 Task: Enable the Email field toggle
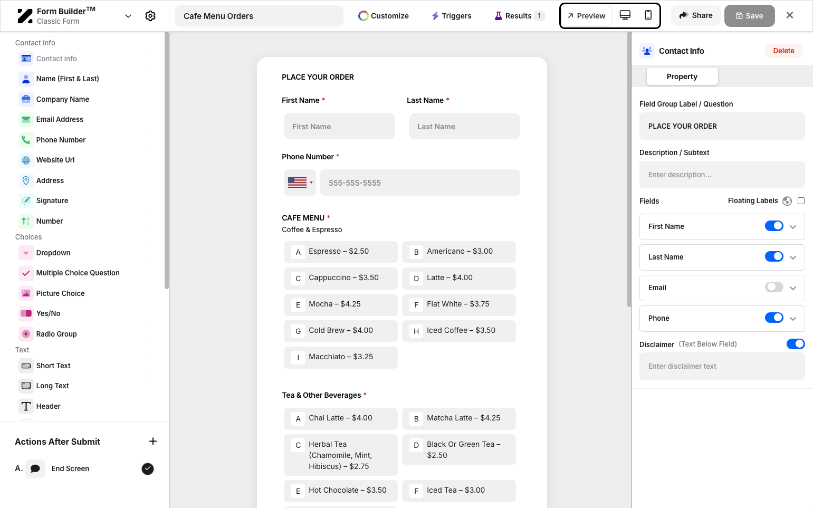(x=774, y=287)
